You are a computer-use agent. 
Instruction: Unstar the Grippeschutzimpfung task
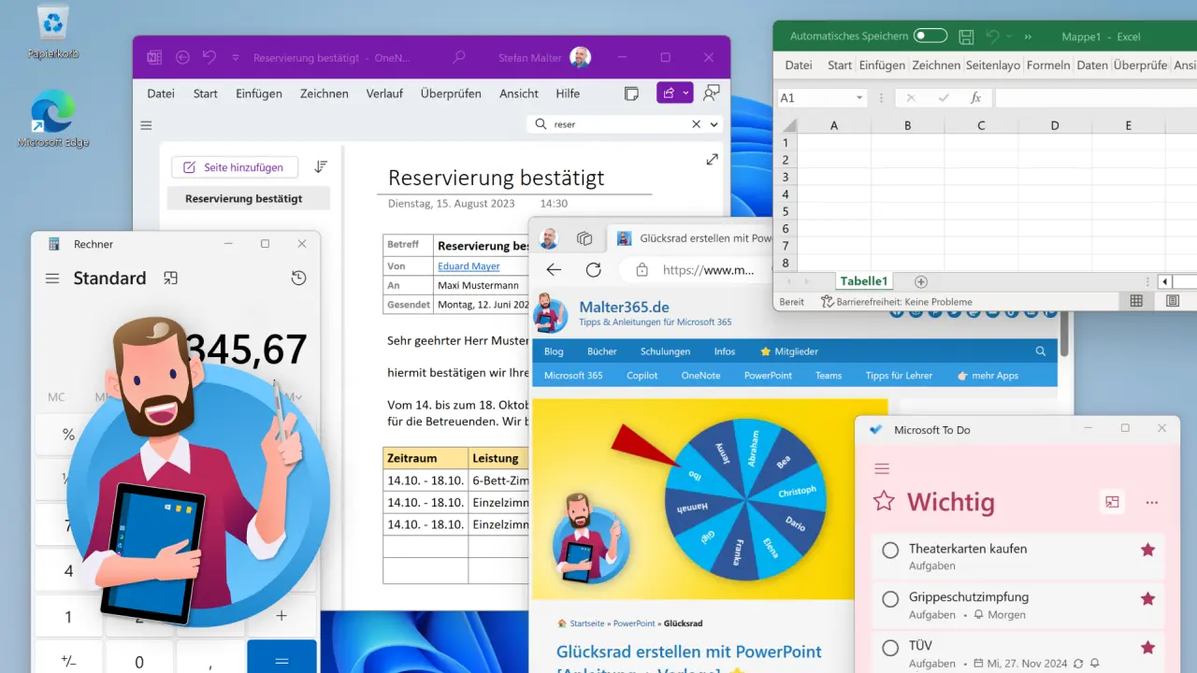tap(1147, 598)
